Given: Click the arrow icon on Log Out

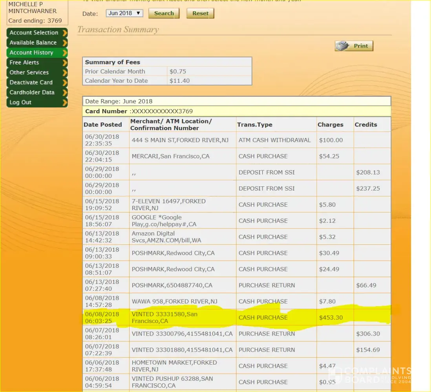Looking at the screenshot, I should click(x=65, y=103).
